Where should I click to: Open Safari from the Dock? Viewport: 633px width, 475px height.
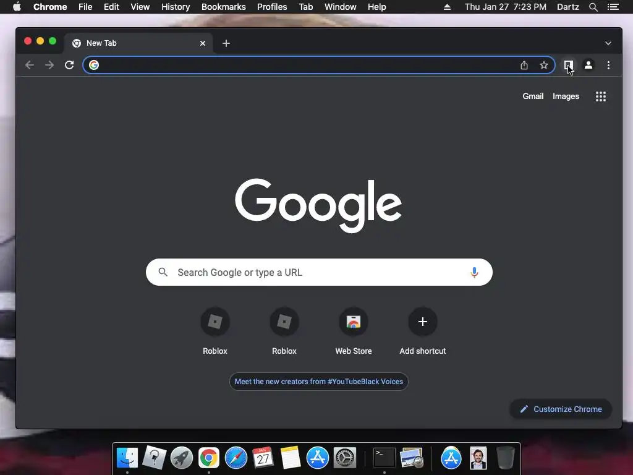[x=236, y=458]
